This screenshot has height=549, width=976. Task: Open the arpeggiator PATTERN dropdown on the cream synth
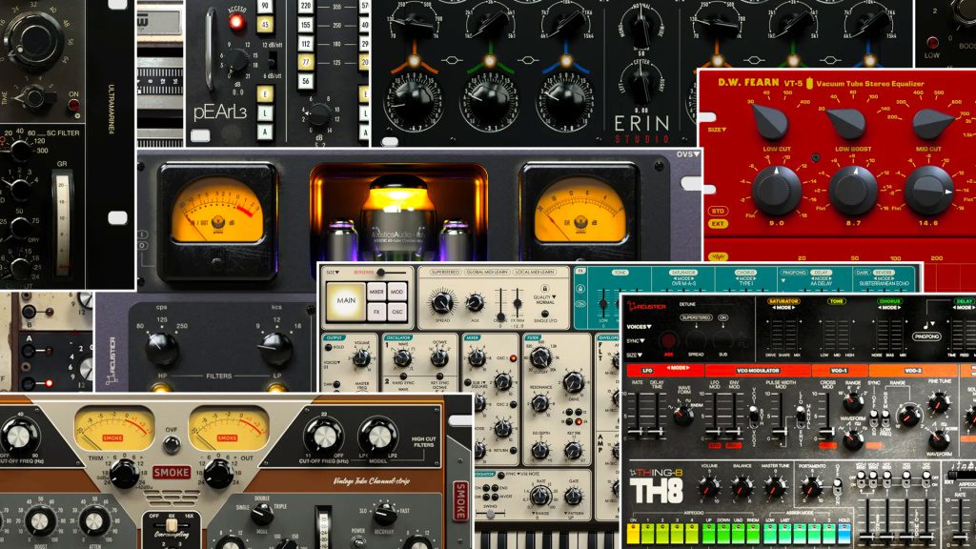click(x=574, y=513)
